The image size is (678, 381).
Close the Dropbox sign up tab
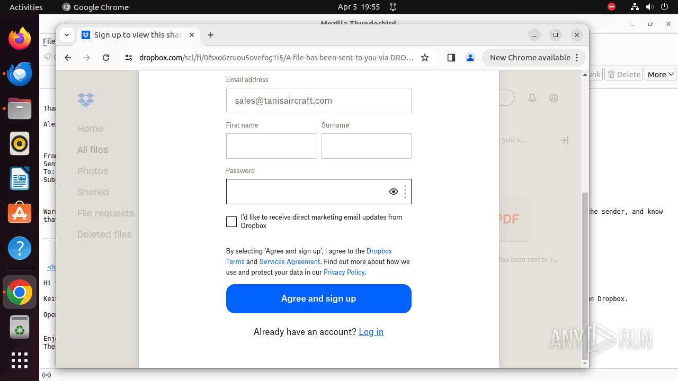pyautogui.click(x=192, y=35)
